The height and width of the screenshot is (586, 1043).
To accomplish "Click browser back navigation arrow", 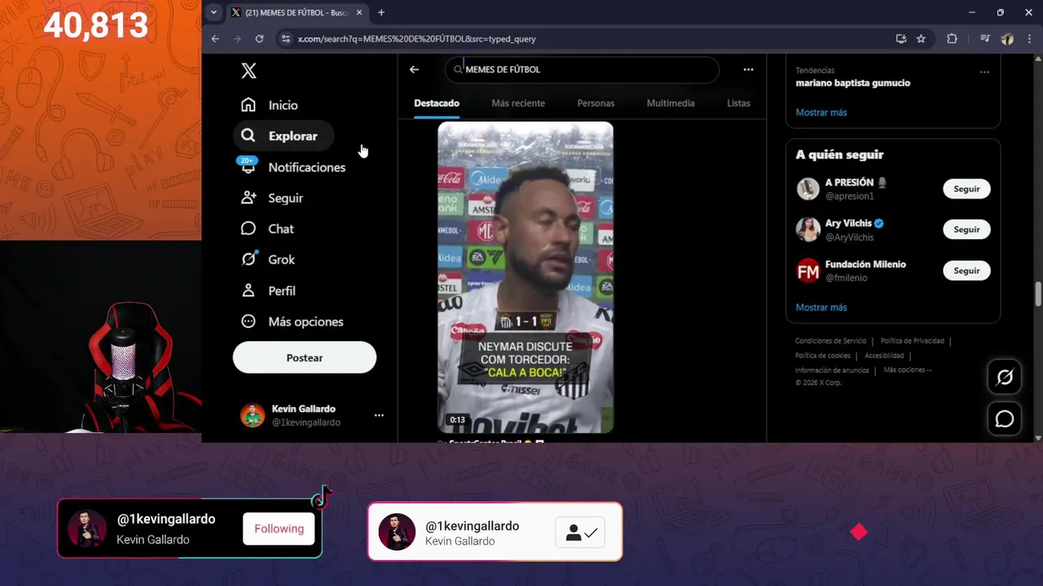I will click(x=215, y=38).
